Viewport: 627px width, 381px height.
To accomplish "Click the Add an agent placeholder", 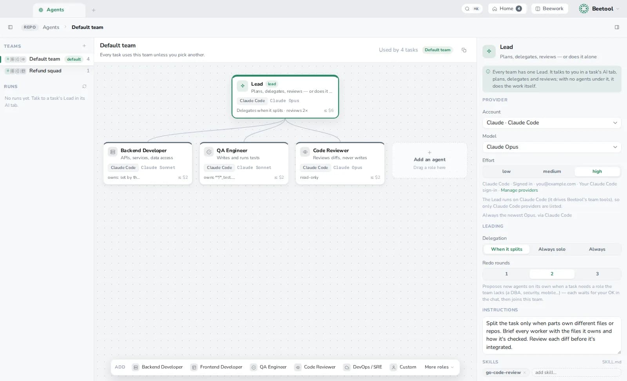I will click(x=429, y=160).
